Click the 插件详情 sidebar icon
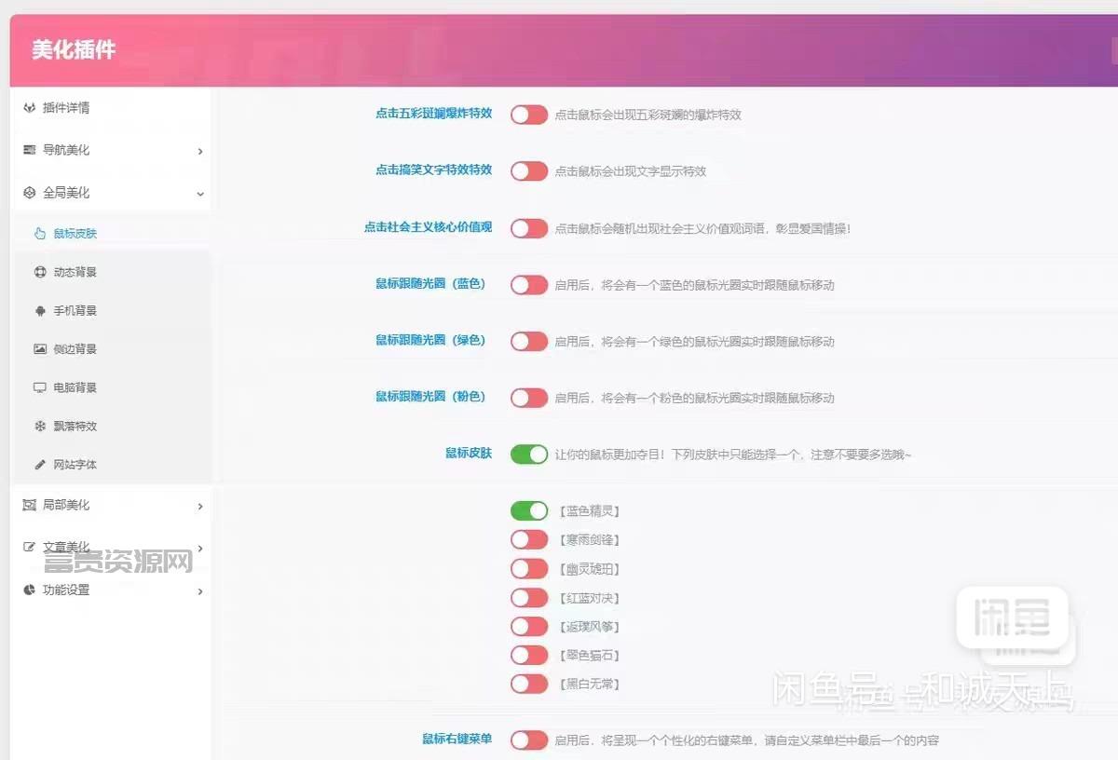Viewport: 1118px width, 760px height. (30, 108)
